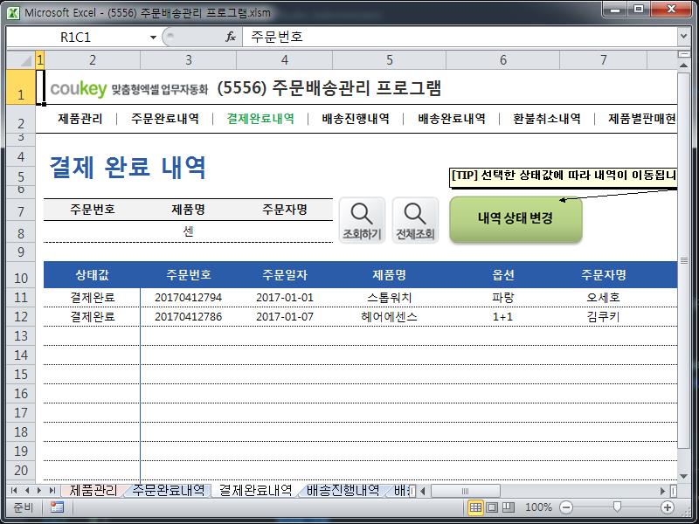Click orderer name 김쿠키

pyautogui.click(x=603, y=317)
